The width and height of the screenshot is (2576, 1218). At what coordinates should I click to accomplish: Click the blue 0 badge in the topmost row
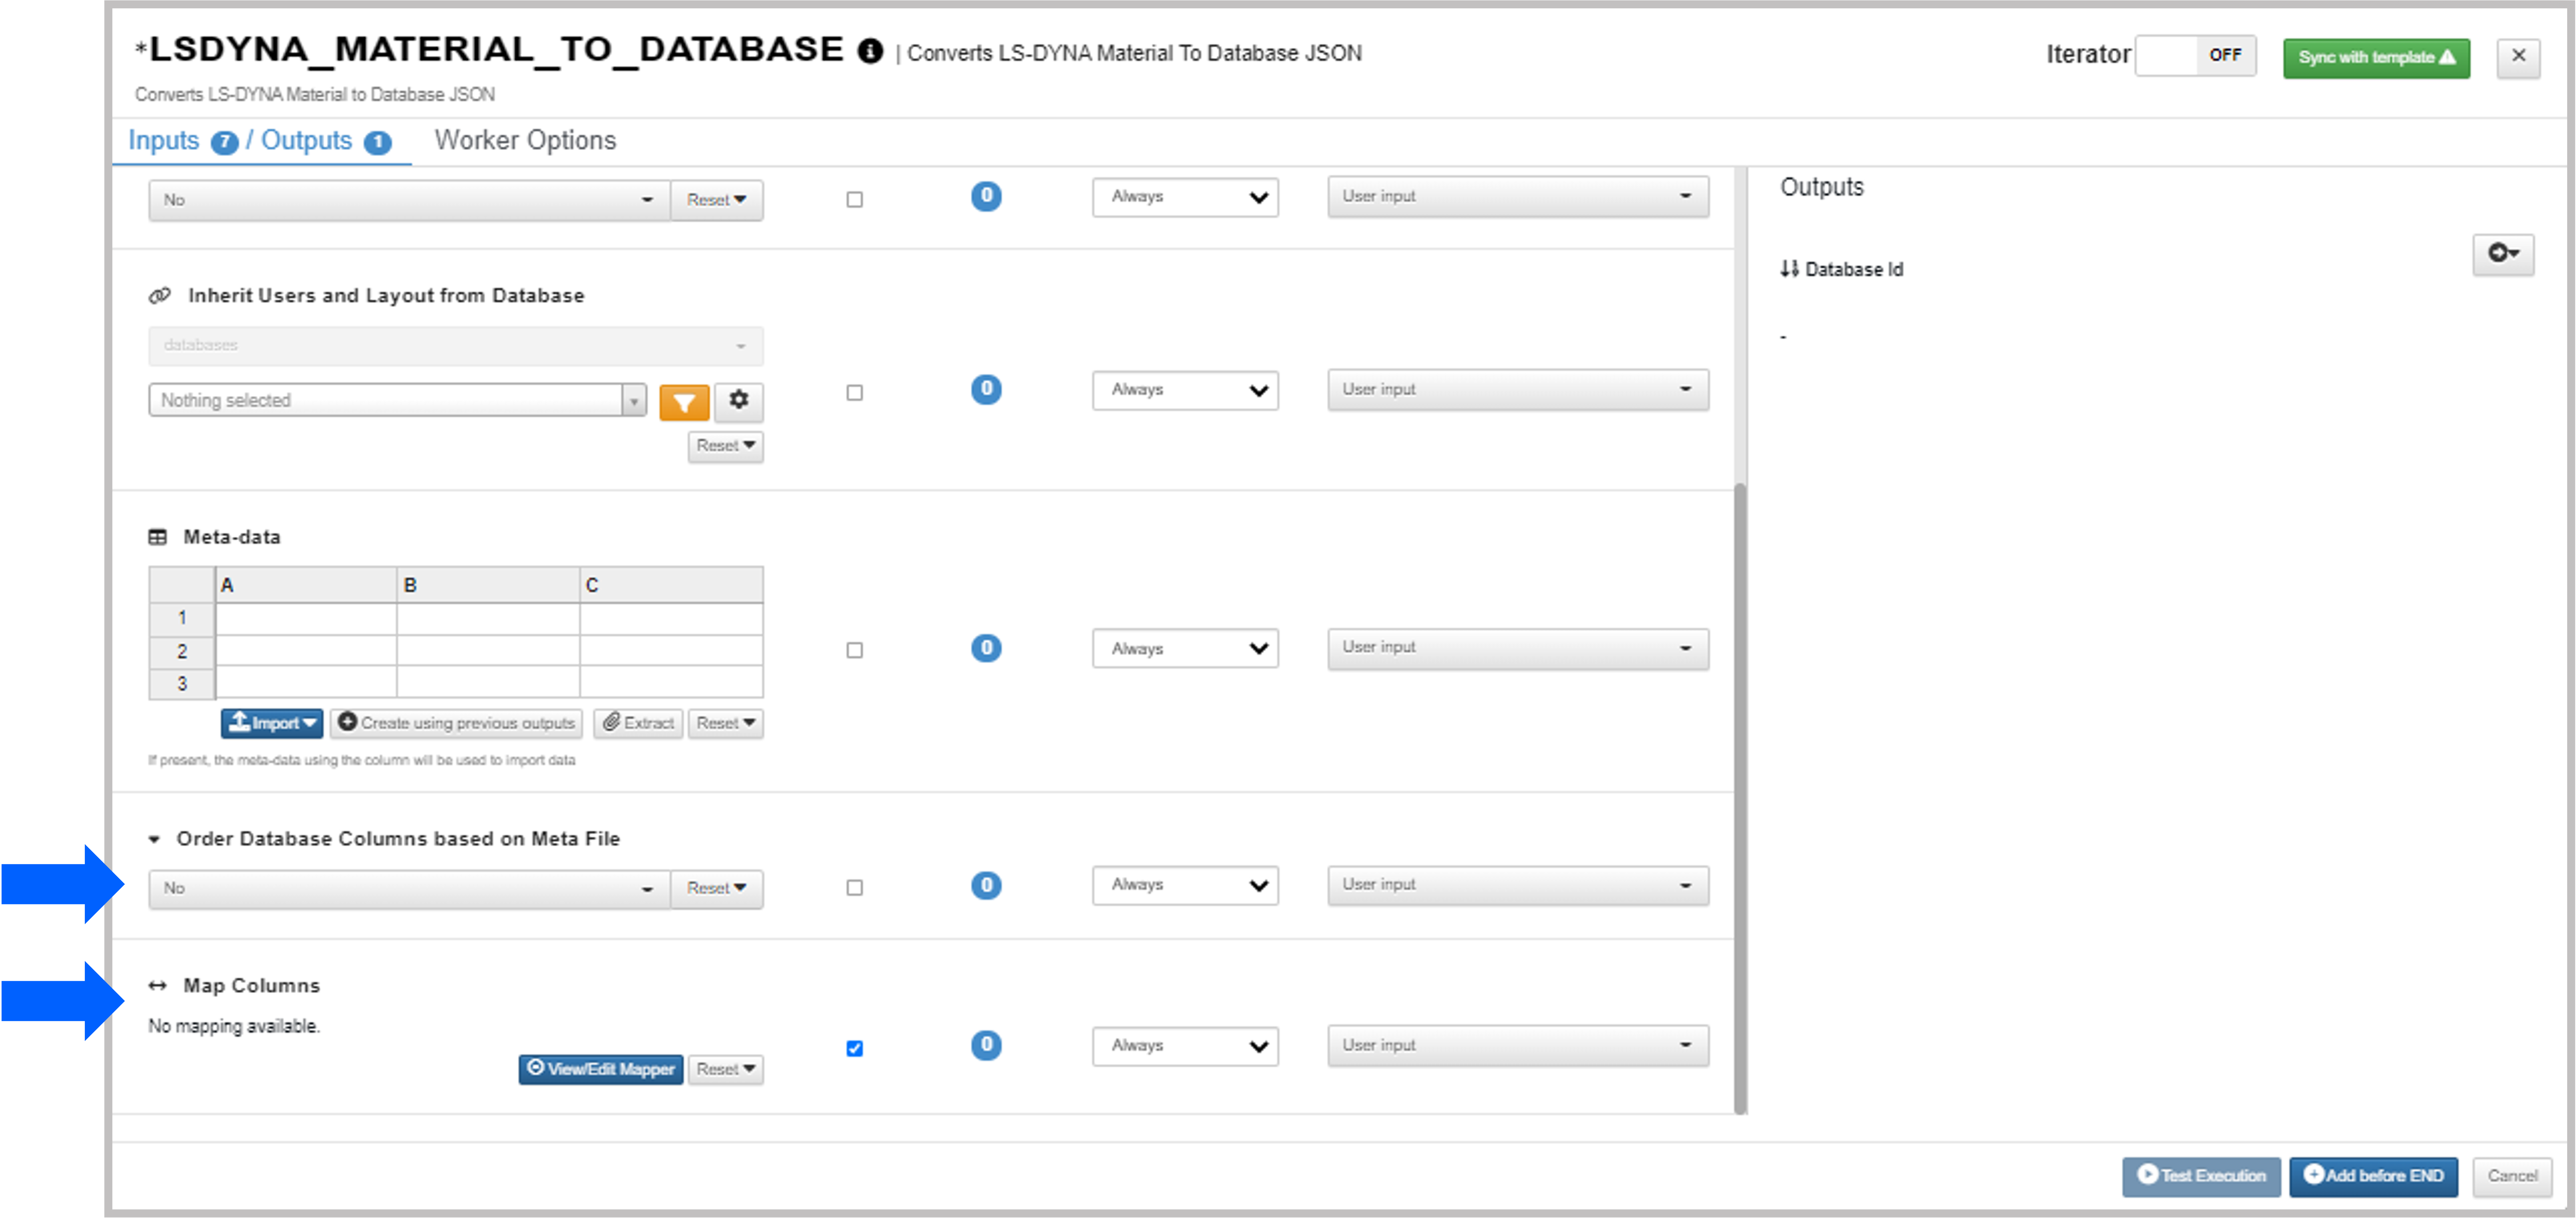986,196
